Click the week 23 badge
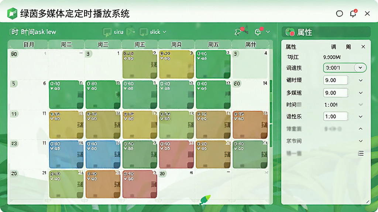The width and height of the screenshot is (378, 212). click(x=14, y=144)
